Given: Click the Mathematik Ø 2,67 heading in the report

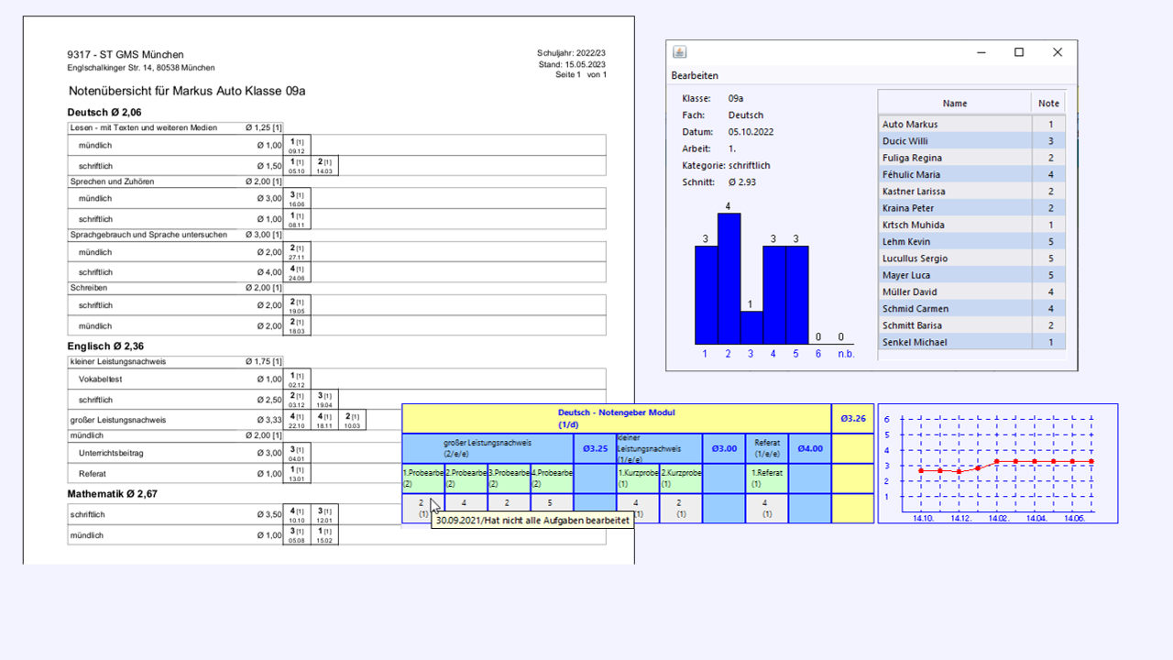Looking at the screenshot, I should (x=113, y=493).
